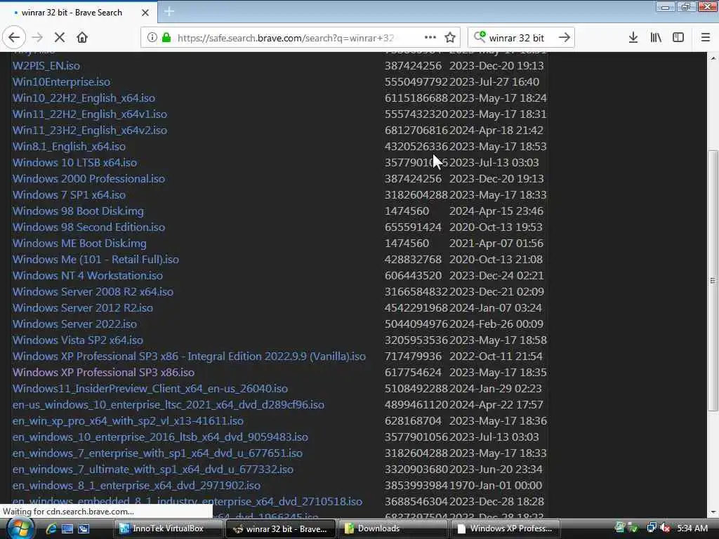Select size value 387424256 for W2PIS_EN.iso
Viewport: 719px width, 539px height.
tap(413, 65)
